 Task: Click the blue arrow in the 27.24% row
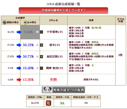pos(19,45)
